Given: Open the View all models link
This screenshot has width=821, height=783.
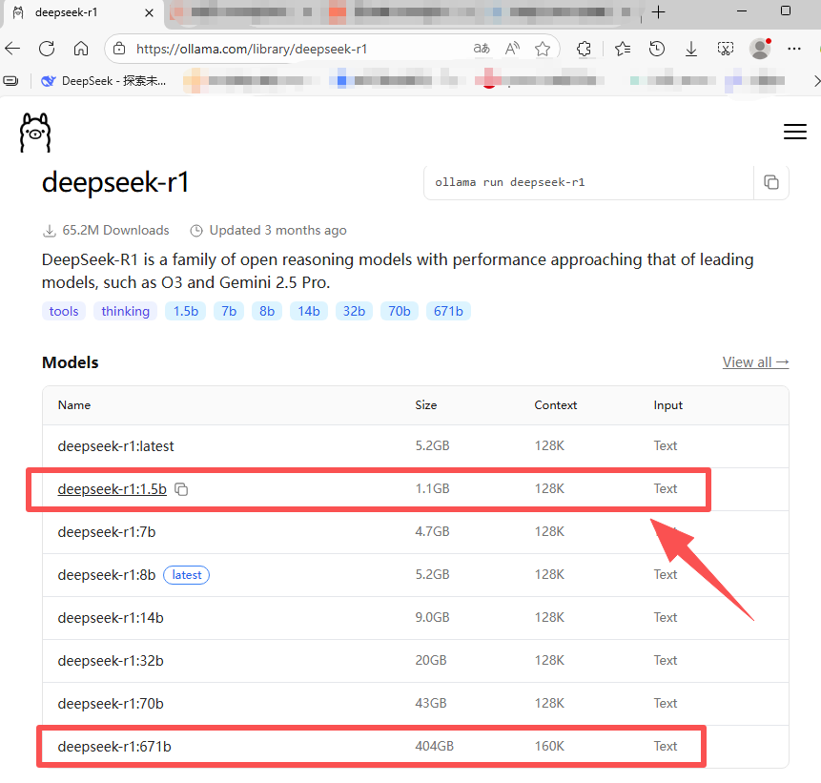Looking at the screenshot, I should [755, 361].
